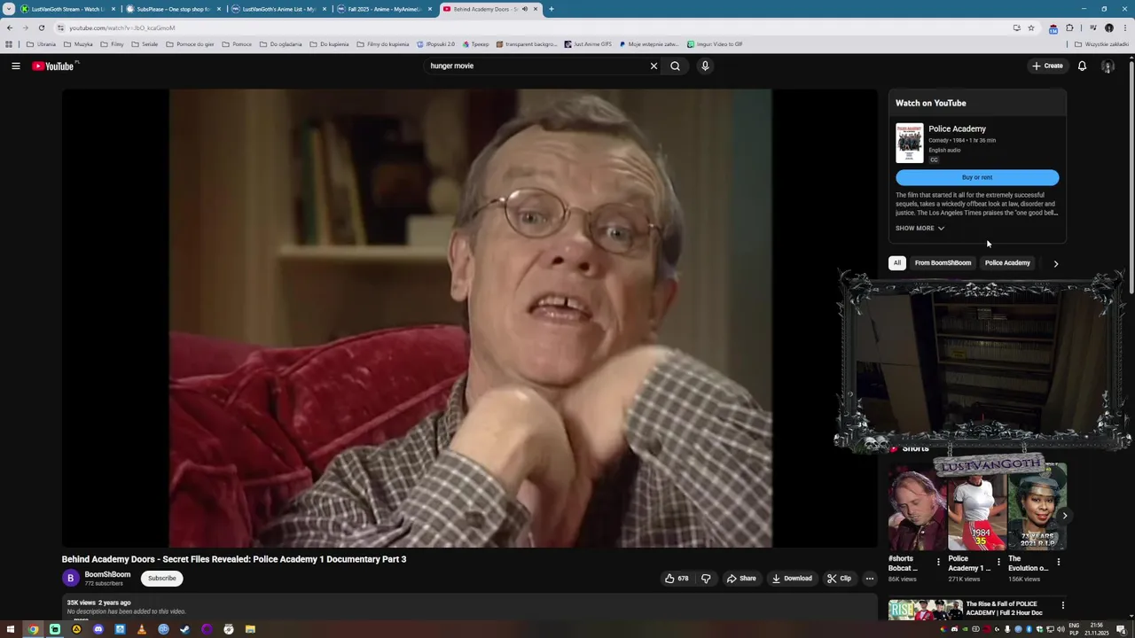
Task: Open options for the Police Academy 1 short
Action: pyautogui.click(x=998, y=562)
